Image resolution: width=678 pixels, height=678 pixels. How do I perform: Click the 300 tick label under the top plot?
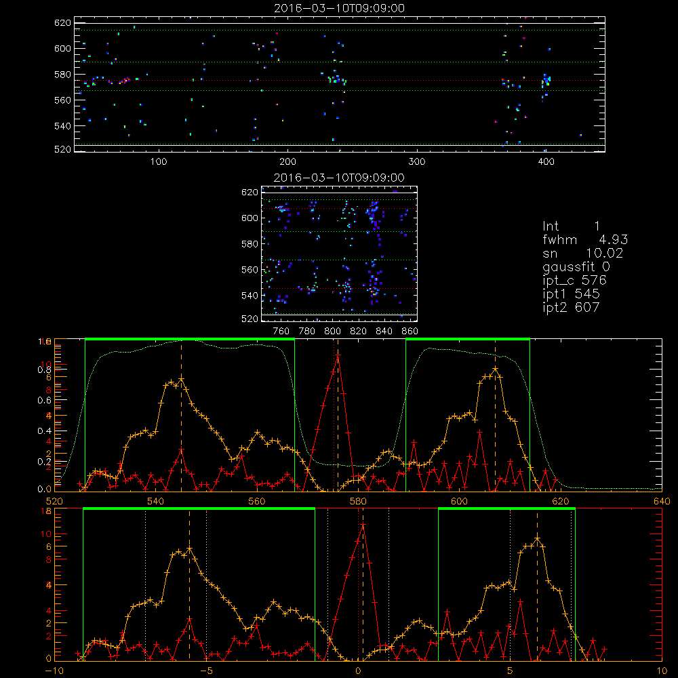(x=417, y=162)
